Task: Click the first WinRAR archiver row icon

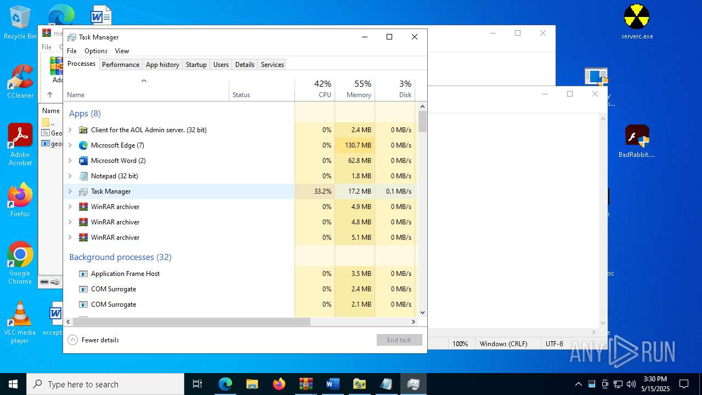Action: coord(83,207)
